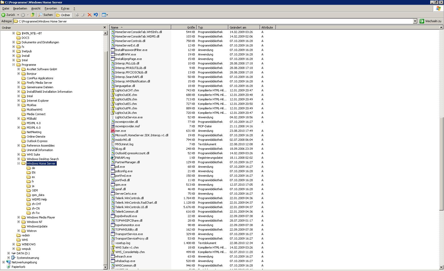Select the mer.exe McAfee icon
Screen dimensions: 444x271
[x=113, y=131]
